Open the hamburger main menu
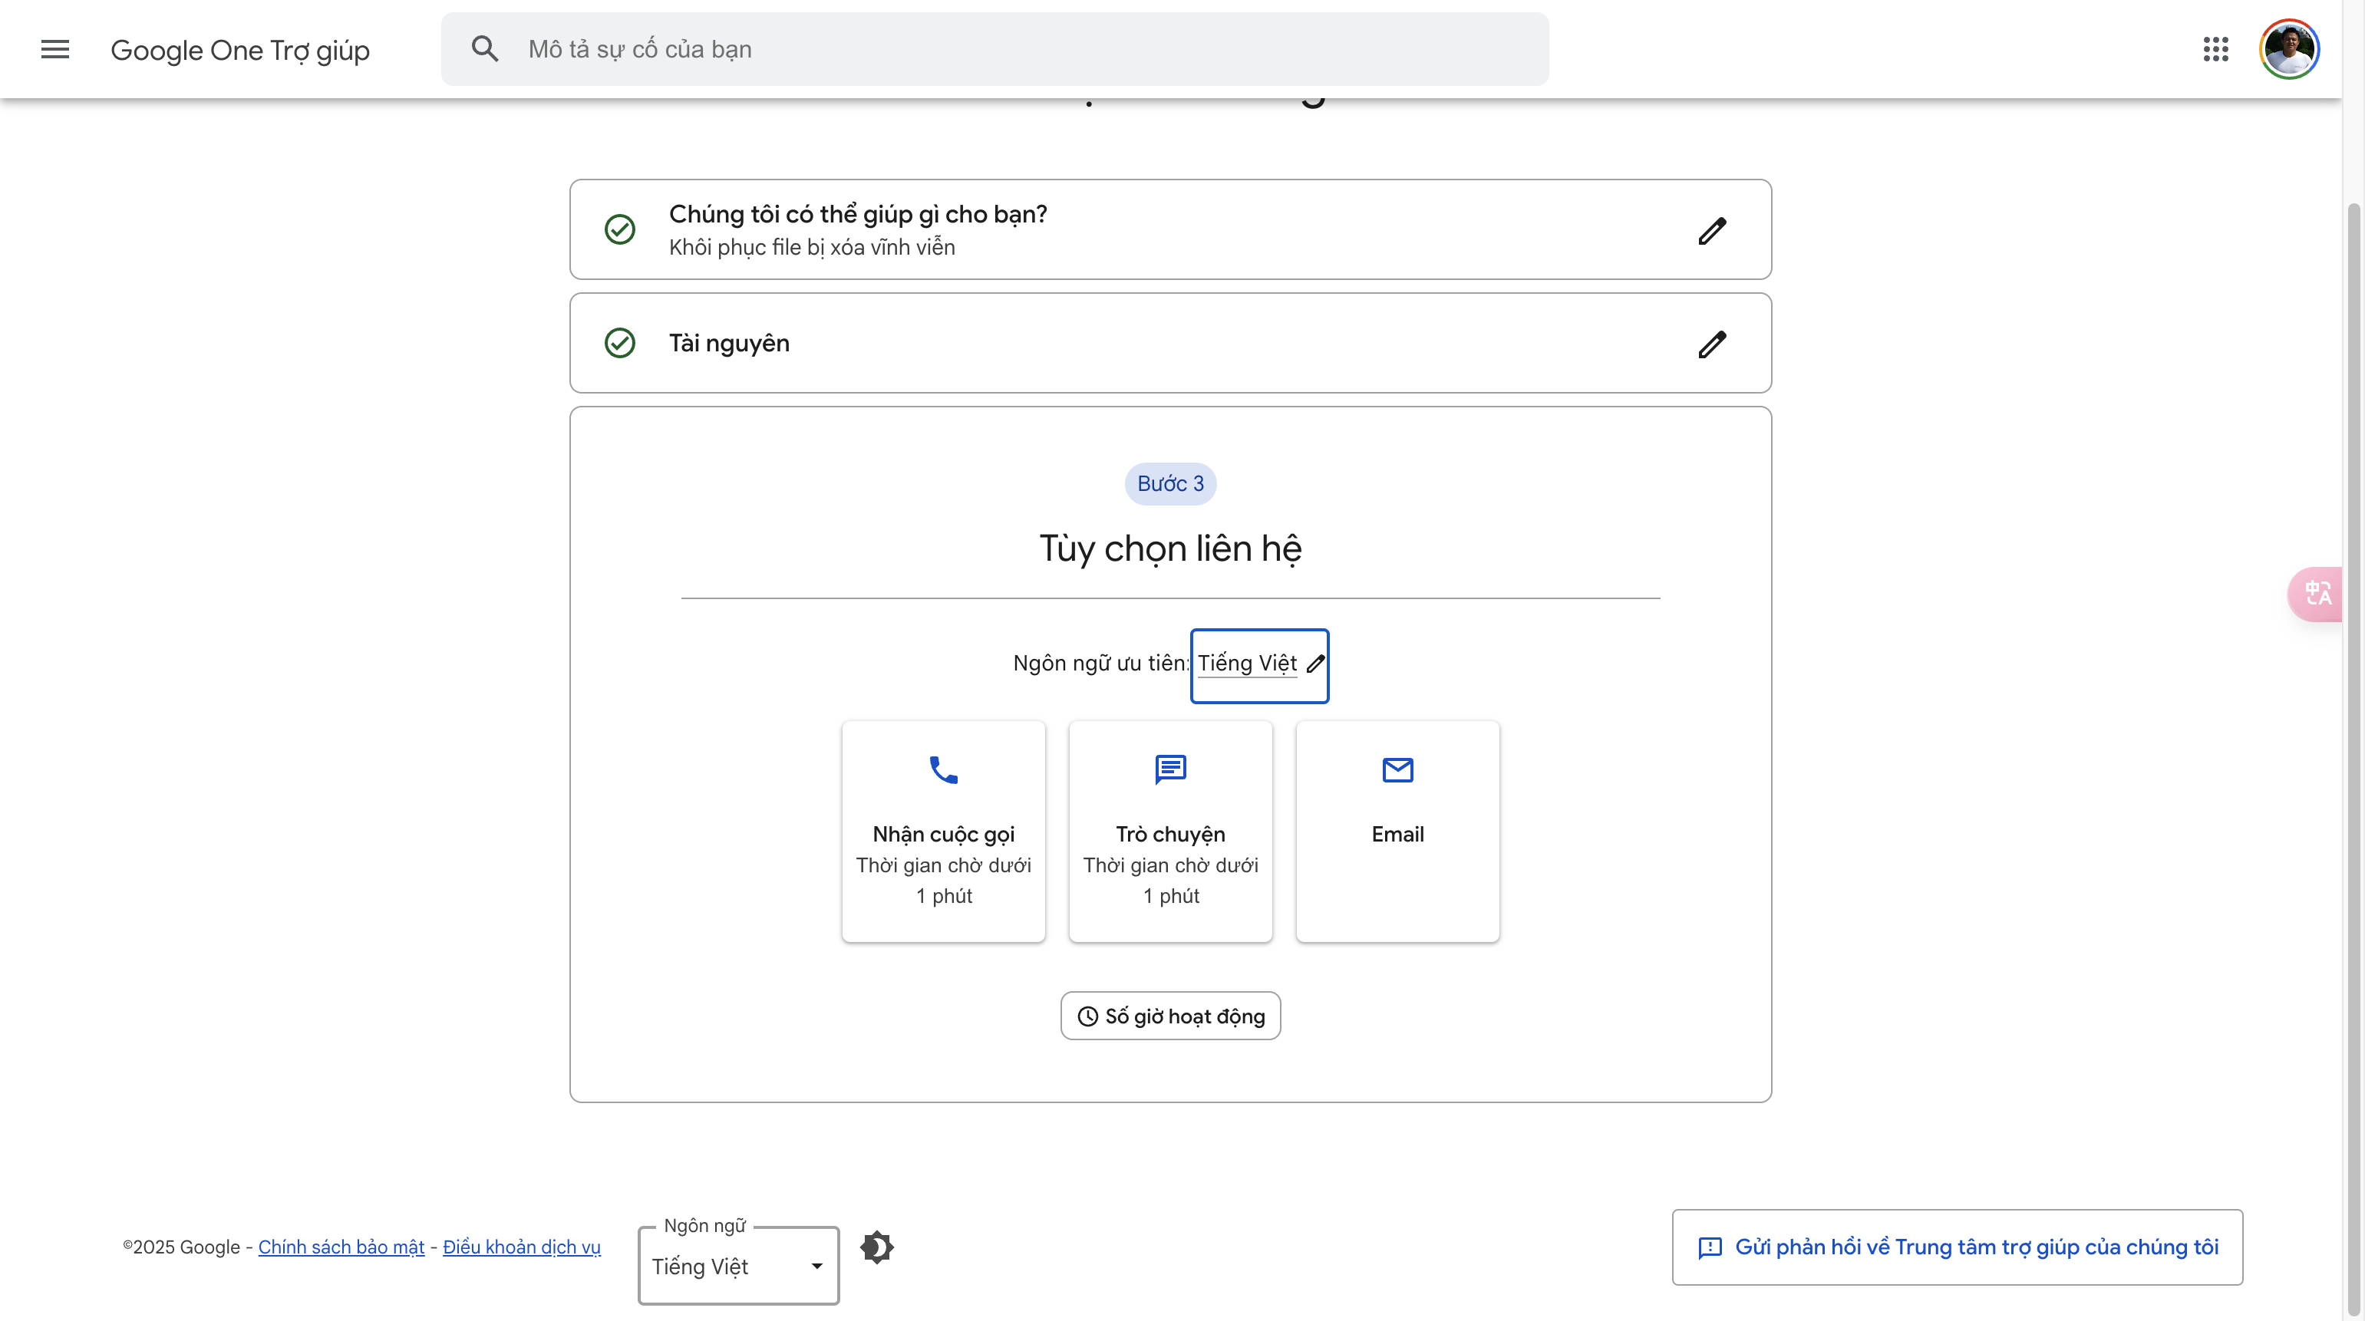2365x1321 pixels. coord(55,50)
